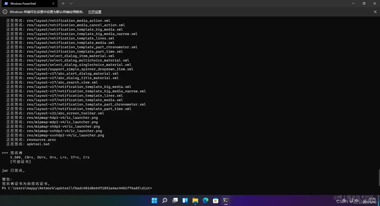
Task: Open taskbar Search
Action: tap(165, 200)
